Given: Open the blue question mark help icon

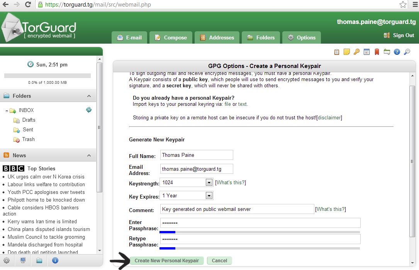Looking at the screenshot, I should click(x=397, y=52).
